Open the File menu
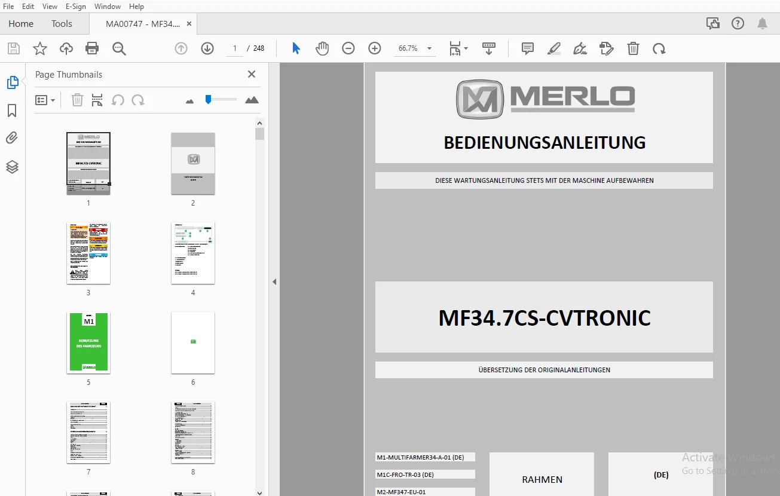The height and width of the screenshot is (496, 780). click(x=8, y=7)
